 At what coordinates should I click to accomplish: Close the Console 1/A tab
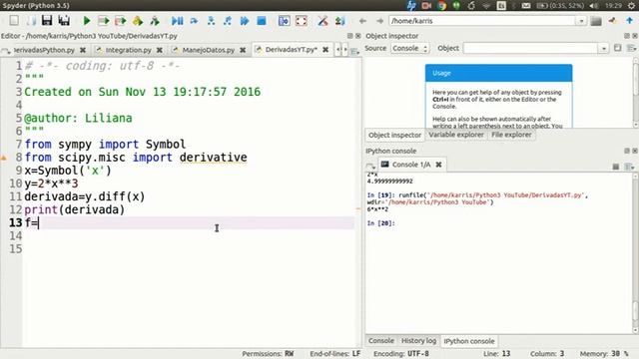point(438,165)
